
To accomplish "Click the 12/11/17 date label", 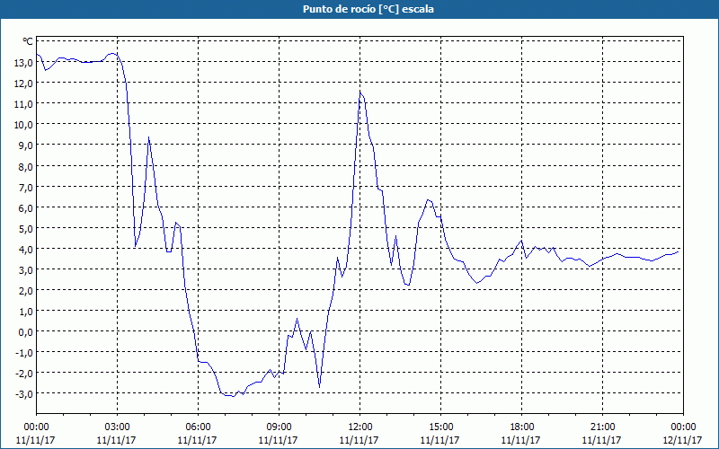I will pos(682,440).
